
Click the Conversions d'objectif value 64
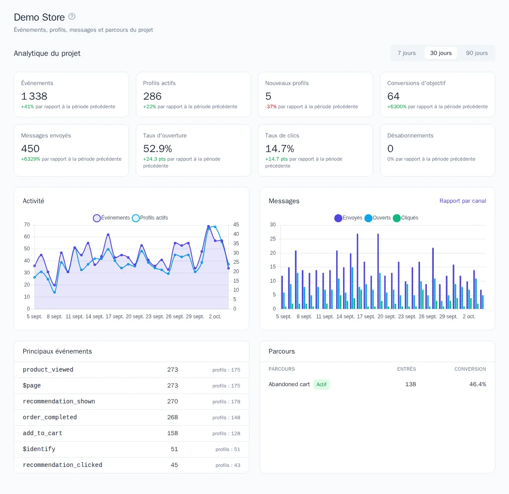tap(393, 96)
